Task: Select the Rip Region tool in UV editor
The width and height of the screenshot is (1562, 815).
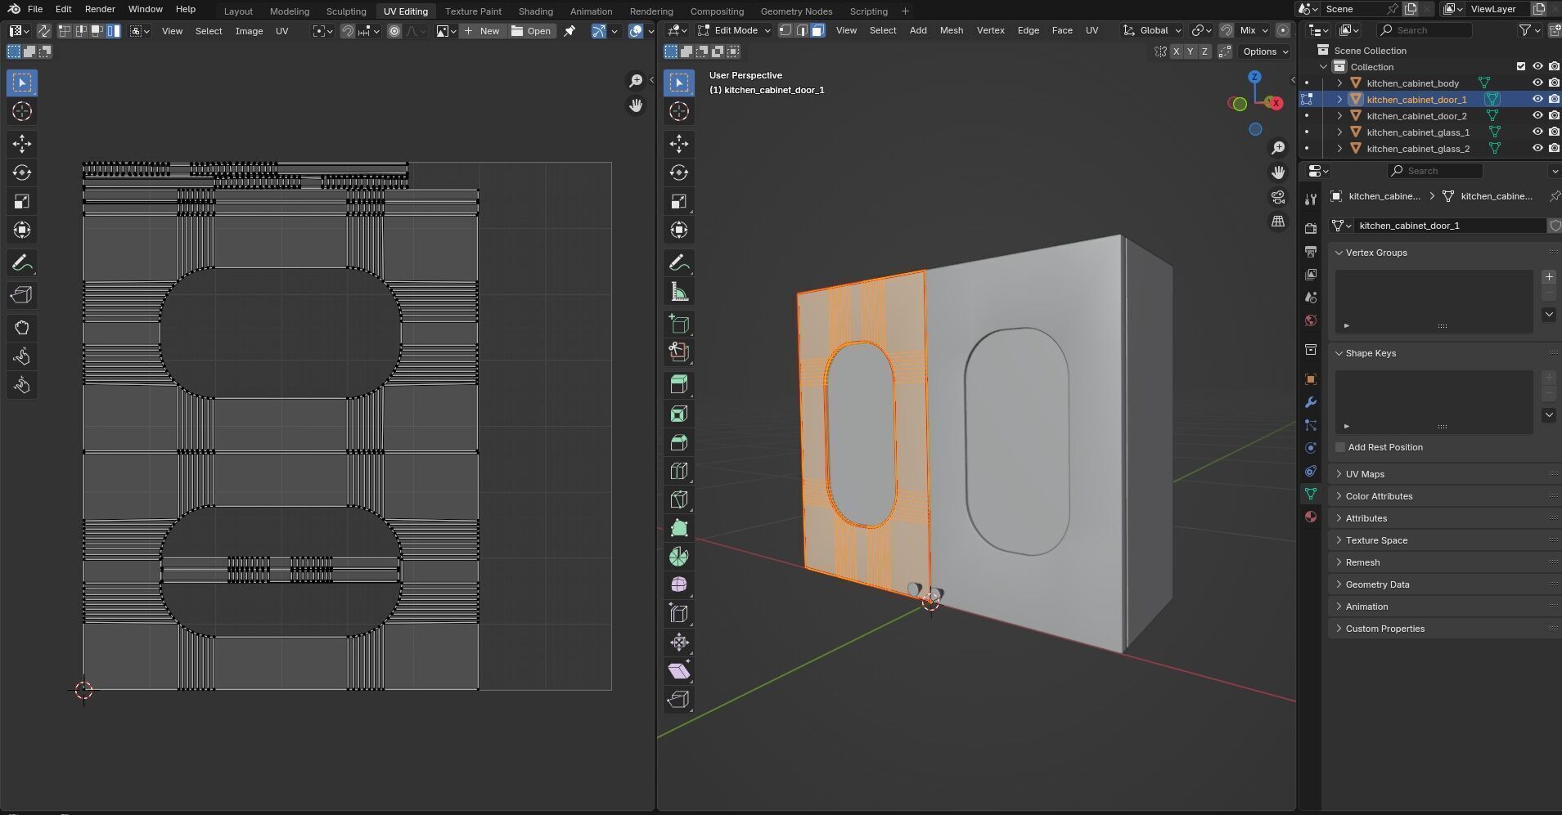Action: click(x=22, y=295)
